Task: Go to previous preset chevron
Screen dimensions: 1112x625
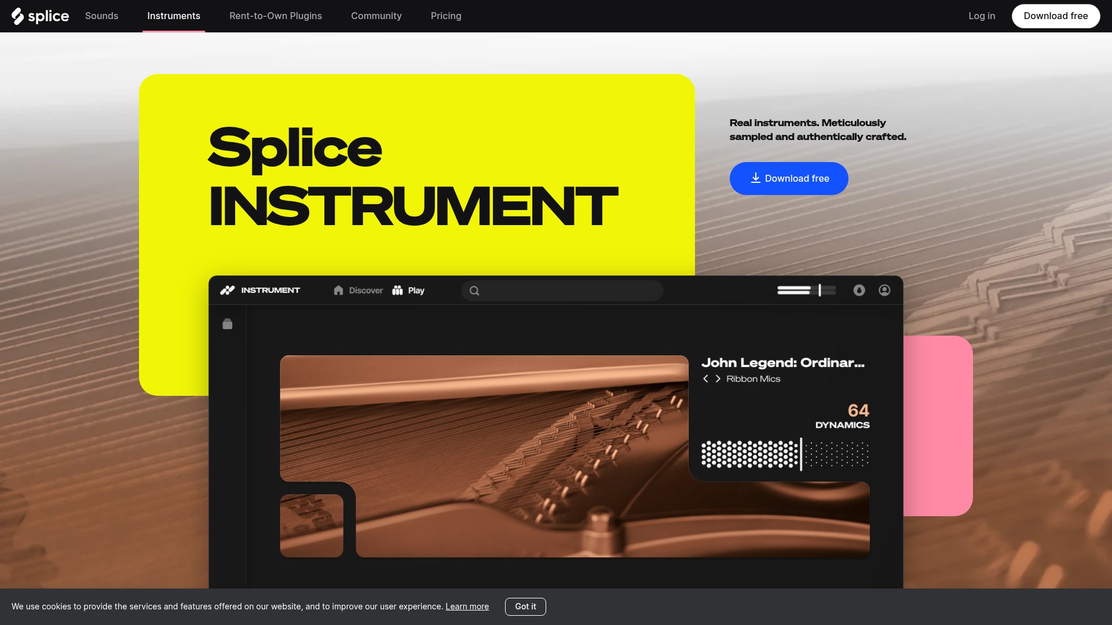Action: coord(705,378)
